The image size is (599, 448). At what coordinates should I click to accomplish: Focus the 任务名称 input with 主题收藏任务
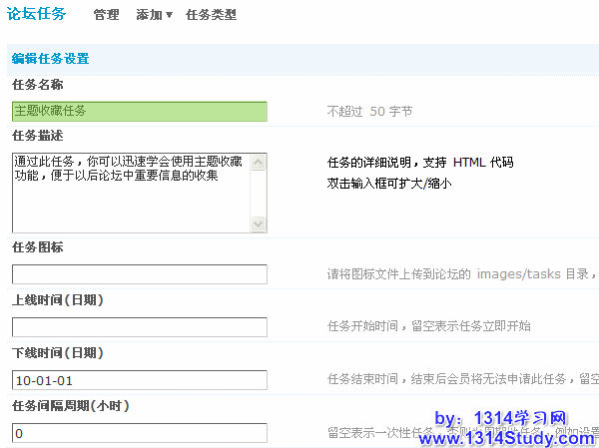click(x=139, y=112)
